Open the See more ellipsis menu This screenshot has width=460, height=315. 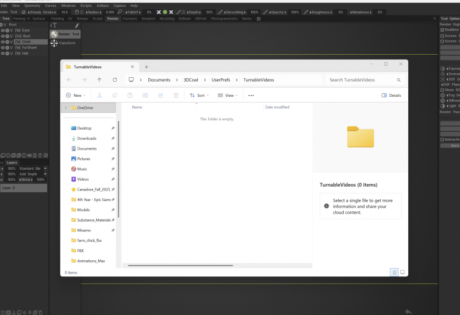(251, 95)
